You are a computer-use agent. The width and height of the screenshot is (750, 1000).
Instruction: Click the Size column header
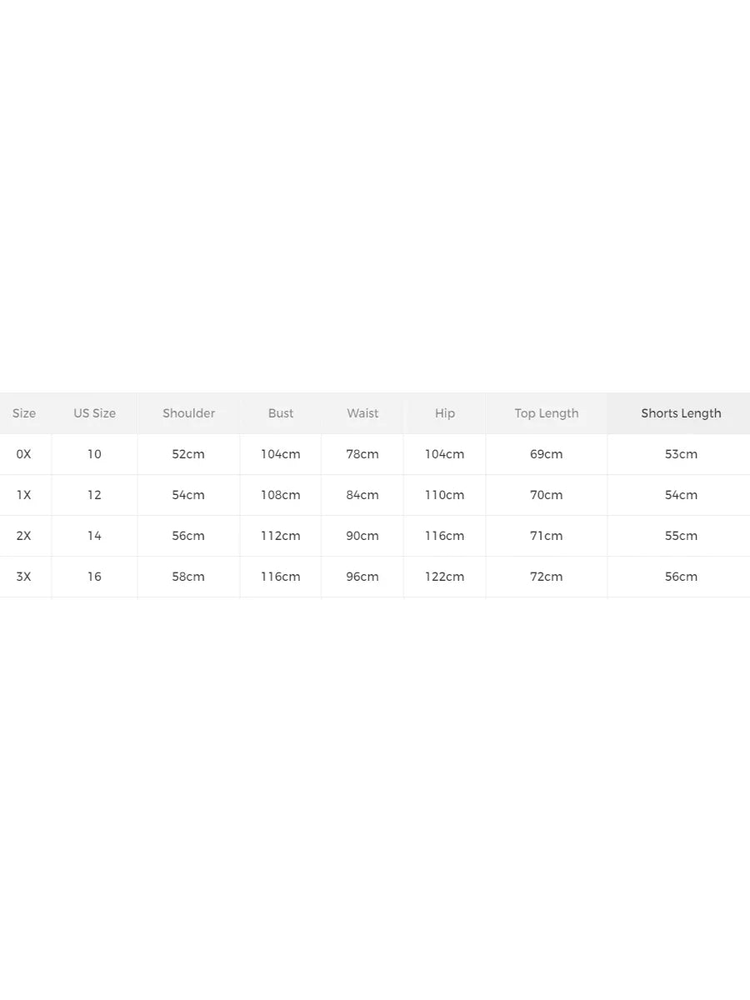click(x=24, y=413)
